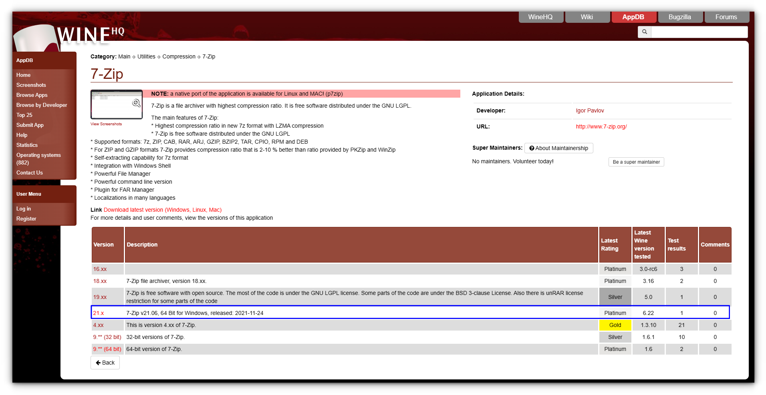Click the Be a super maintainer button
The height and width of the screenshot is (395, 766).
[636, 162]
